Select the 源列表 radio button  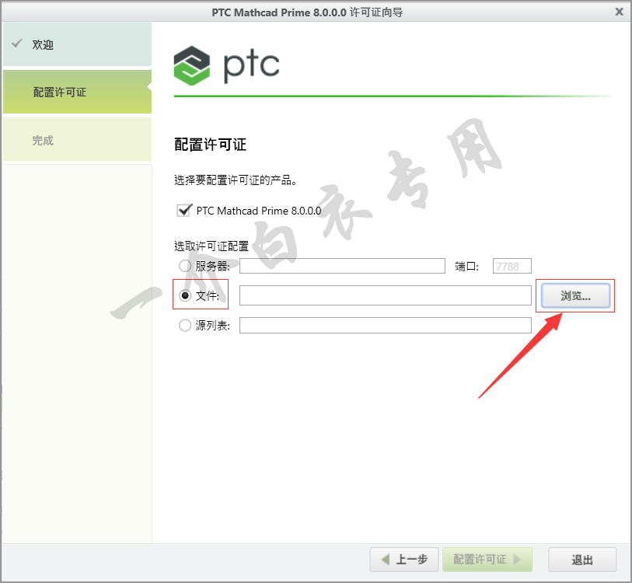pyautogui.click(x=185, y=326)
